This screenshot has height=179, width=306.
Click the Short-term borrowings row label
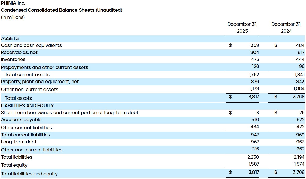[70, 113]
